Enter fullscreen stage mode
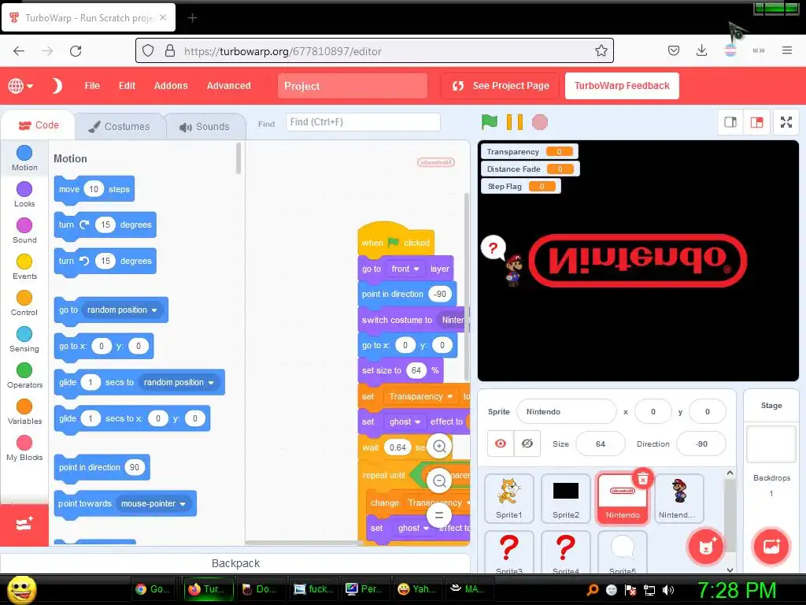 (786, 122)
